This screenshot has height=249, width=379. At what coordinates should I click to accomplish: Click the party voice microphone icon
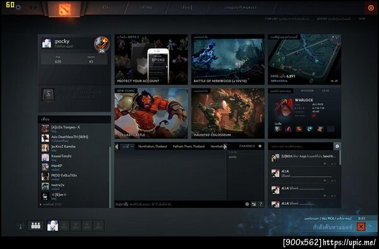(21, 227)
